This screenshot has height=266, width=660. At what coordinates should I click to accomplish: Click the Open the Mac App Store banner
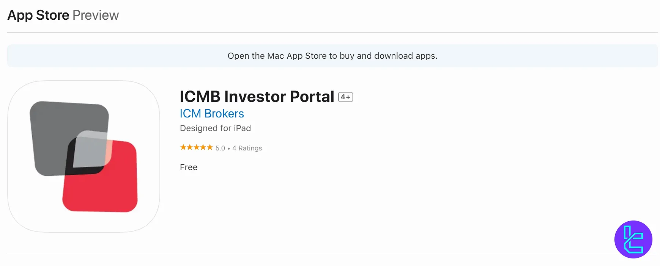click(332, 56)
